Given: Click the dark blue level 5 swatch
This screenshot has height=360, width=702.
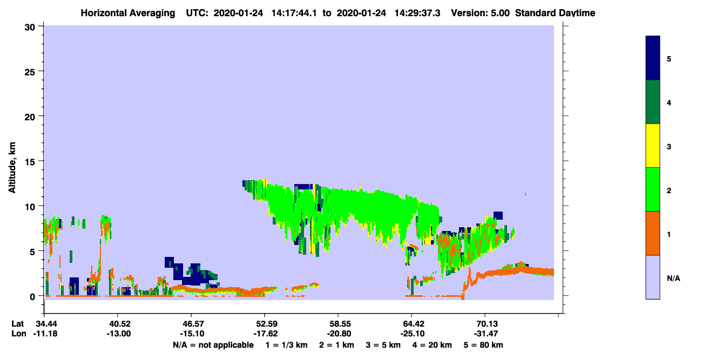Looking at the screenshot, I should click(653, 58).
